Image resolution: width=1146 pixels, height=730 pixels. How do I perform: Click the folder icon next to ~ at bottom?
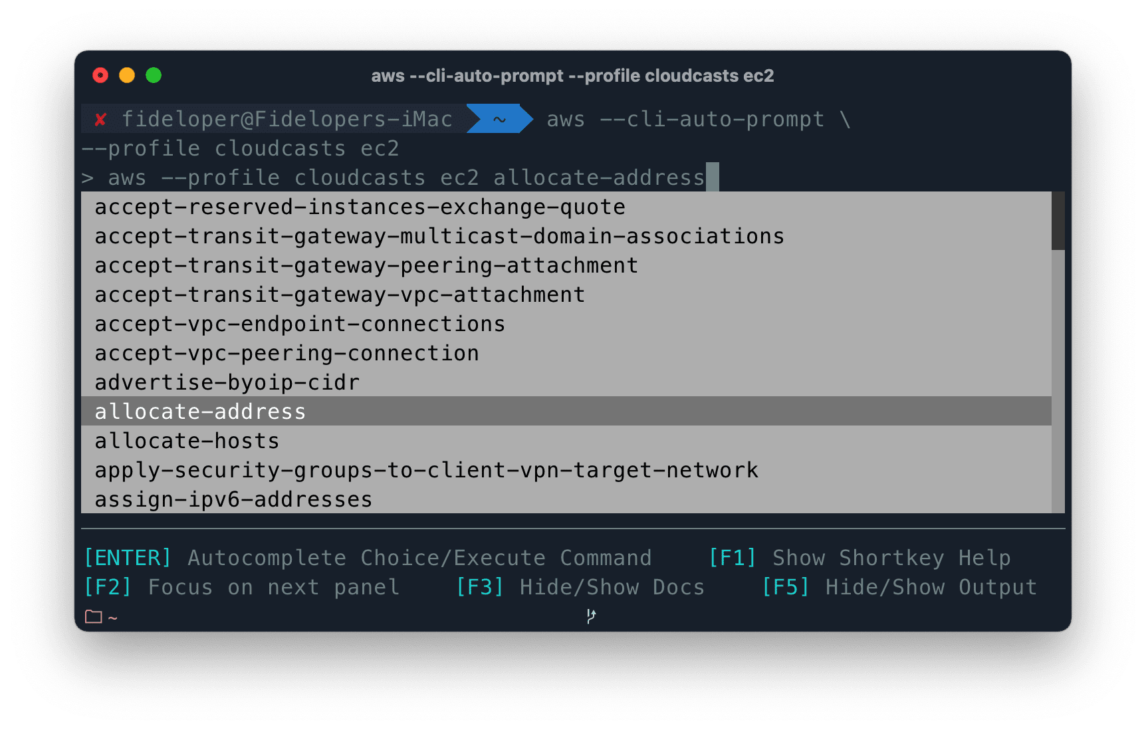point(95,616)
